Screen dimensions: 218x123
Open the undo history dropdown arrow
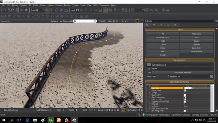[x=9, y=10]
